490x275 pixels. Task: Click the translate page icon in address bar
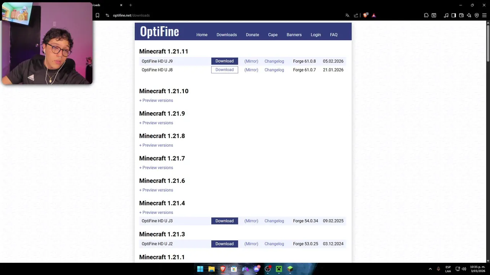(347, 15)
